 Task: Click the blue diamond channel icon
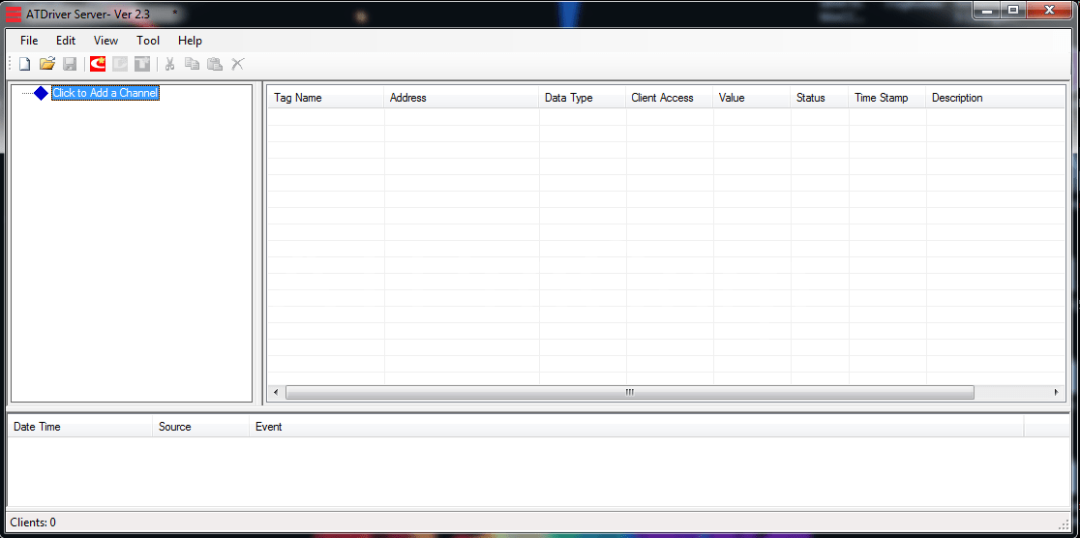click(x=42, y=93)
